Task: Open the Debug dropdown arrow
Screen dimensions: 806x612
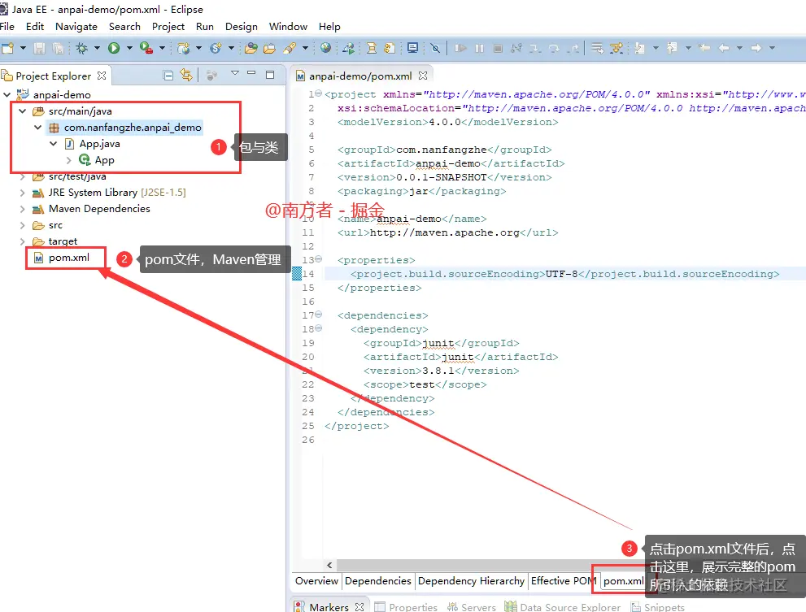Action: coord(97,48)
